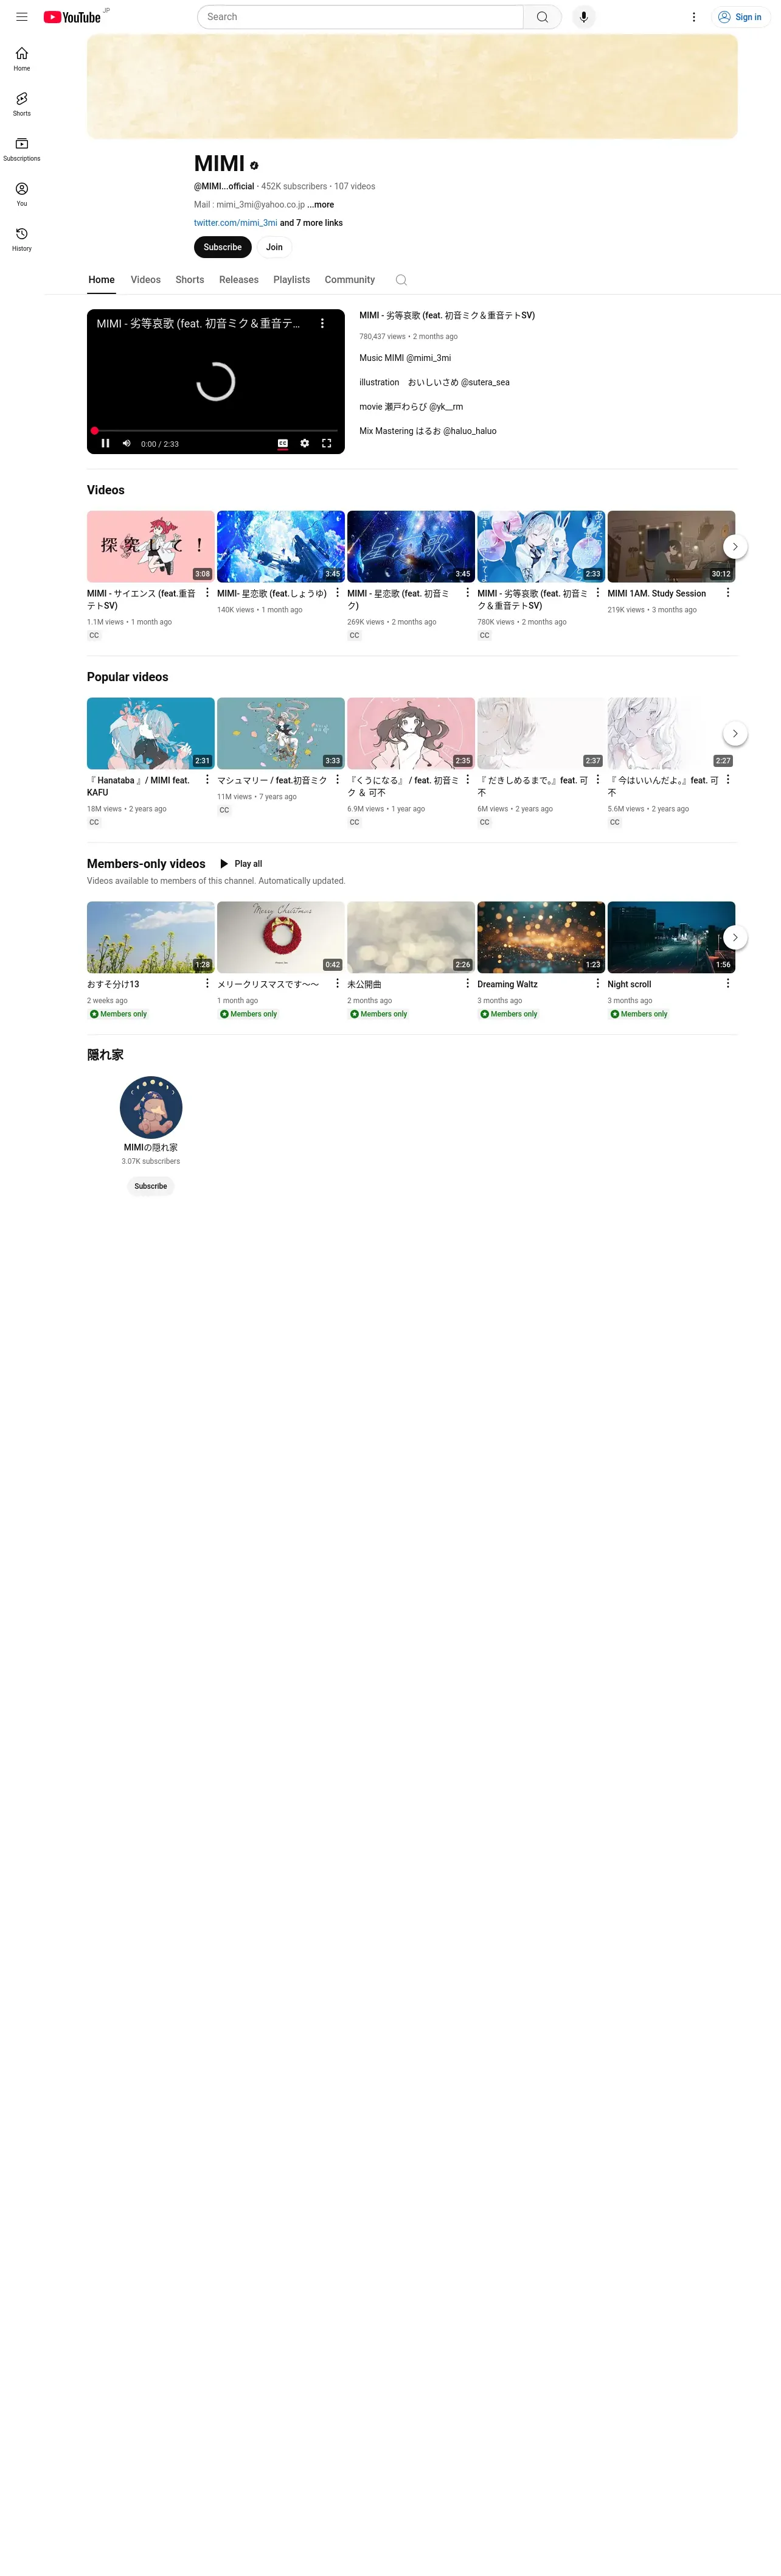Open the MIMI 1AM Study Session thumbnail

tap(671, 547)
